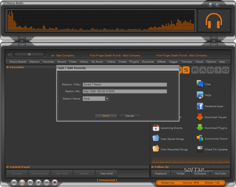Click the Station Title input field
This screenshot has height=187, width=236.
click(125, 84)
